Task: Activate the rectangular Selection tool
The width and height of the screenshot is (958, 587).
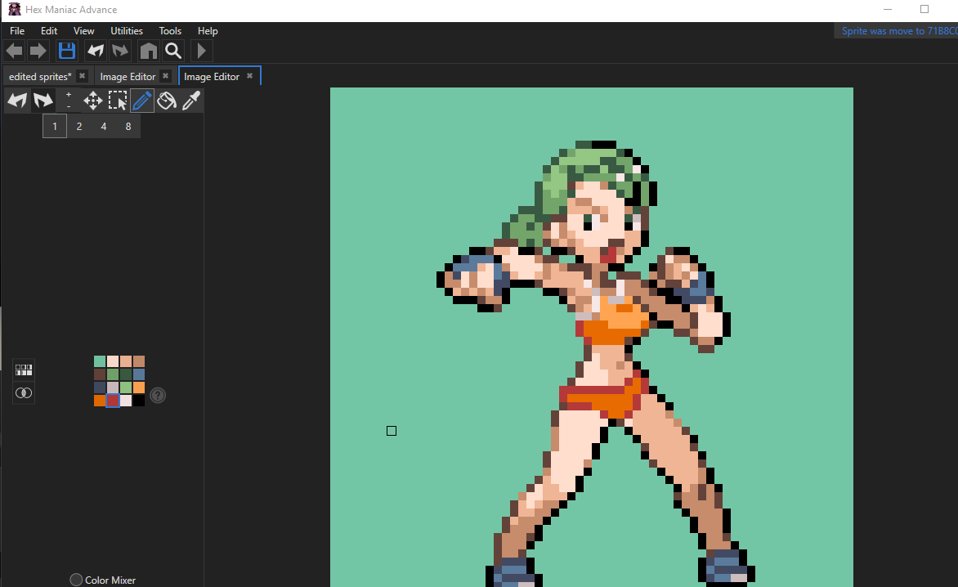Action: pos(118,101)
